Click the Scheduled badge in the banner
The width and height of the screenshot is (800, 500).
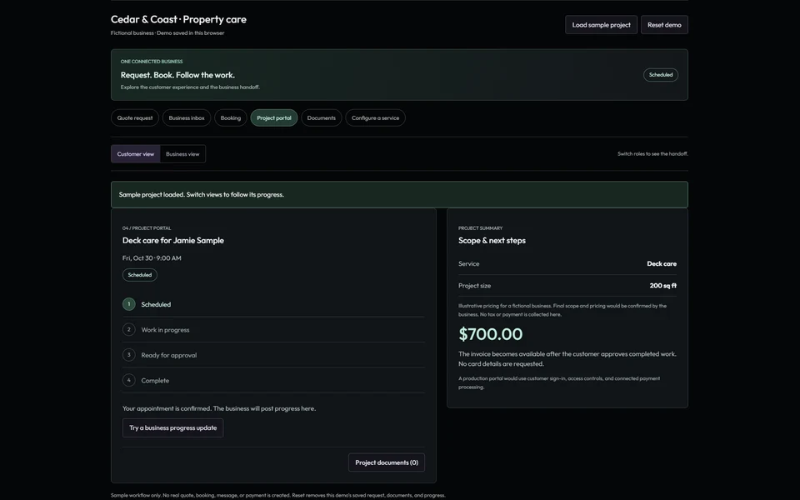pyautogui.click(x=661, y=75)
